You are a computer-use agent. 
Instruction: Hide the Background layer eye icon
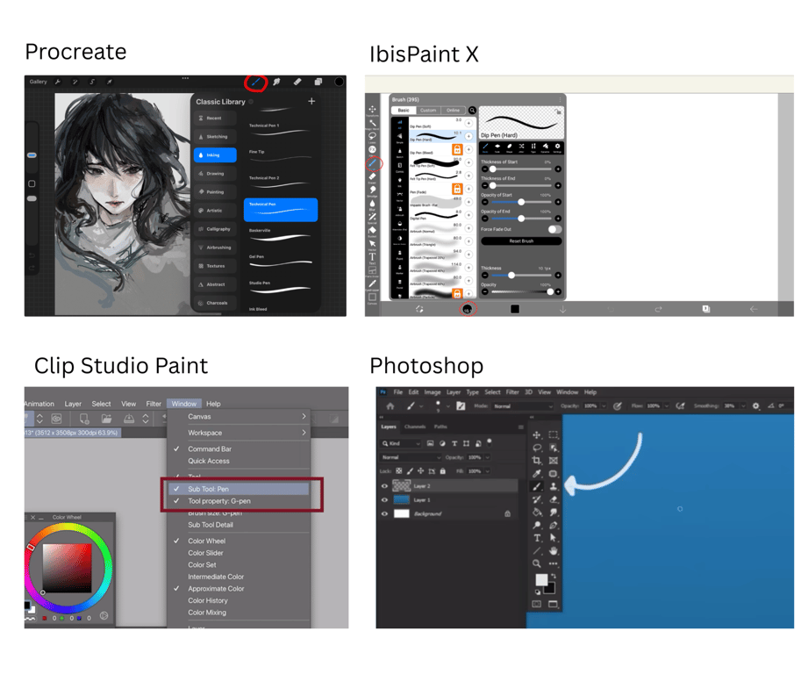(384, 513)
